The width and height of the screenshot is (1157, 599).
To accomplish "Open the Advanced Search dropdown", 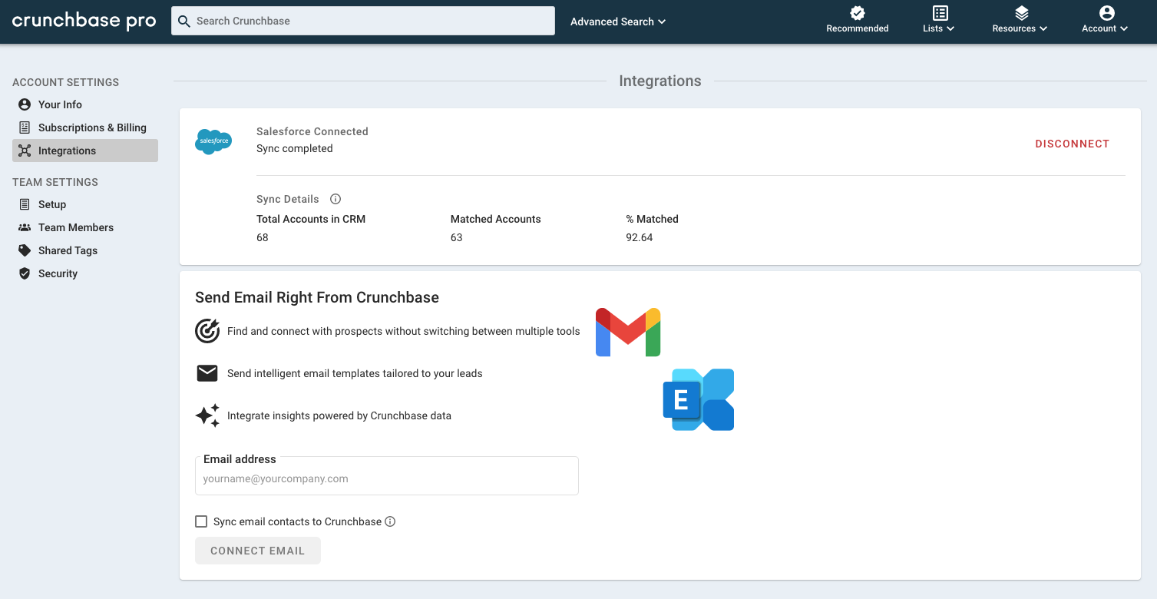I will (x=618, y=22).
